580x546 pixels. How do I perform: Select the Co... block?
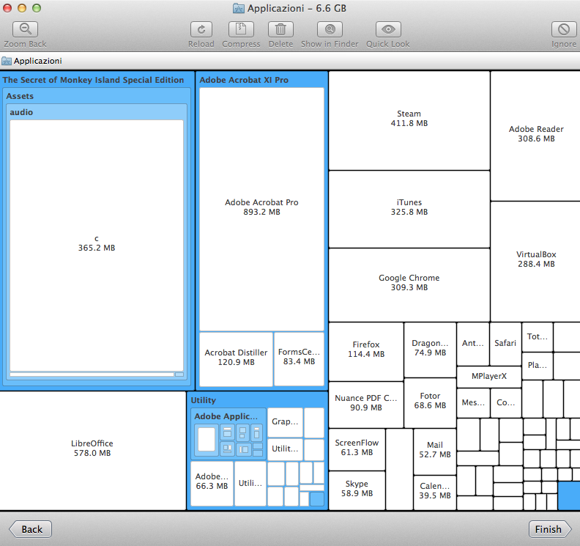[505, 403]
